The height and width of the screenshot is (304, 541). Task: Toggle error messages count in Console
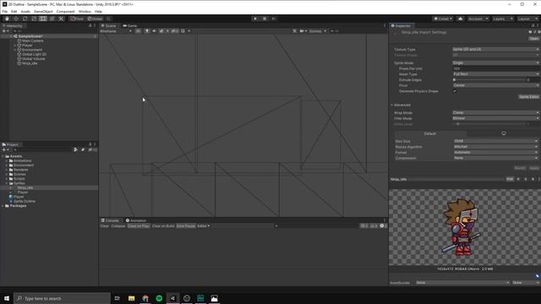tap(383, 226)
